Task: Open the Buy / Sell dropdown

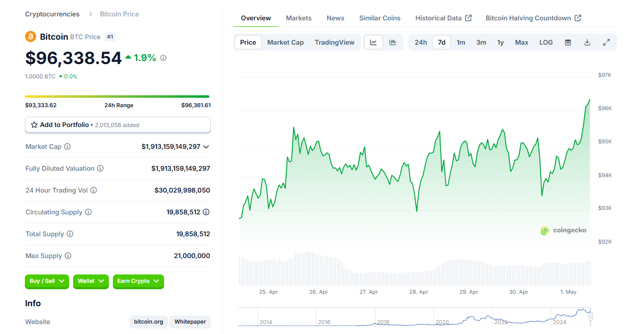Action: pyautogui.click(x=47, y=281)
